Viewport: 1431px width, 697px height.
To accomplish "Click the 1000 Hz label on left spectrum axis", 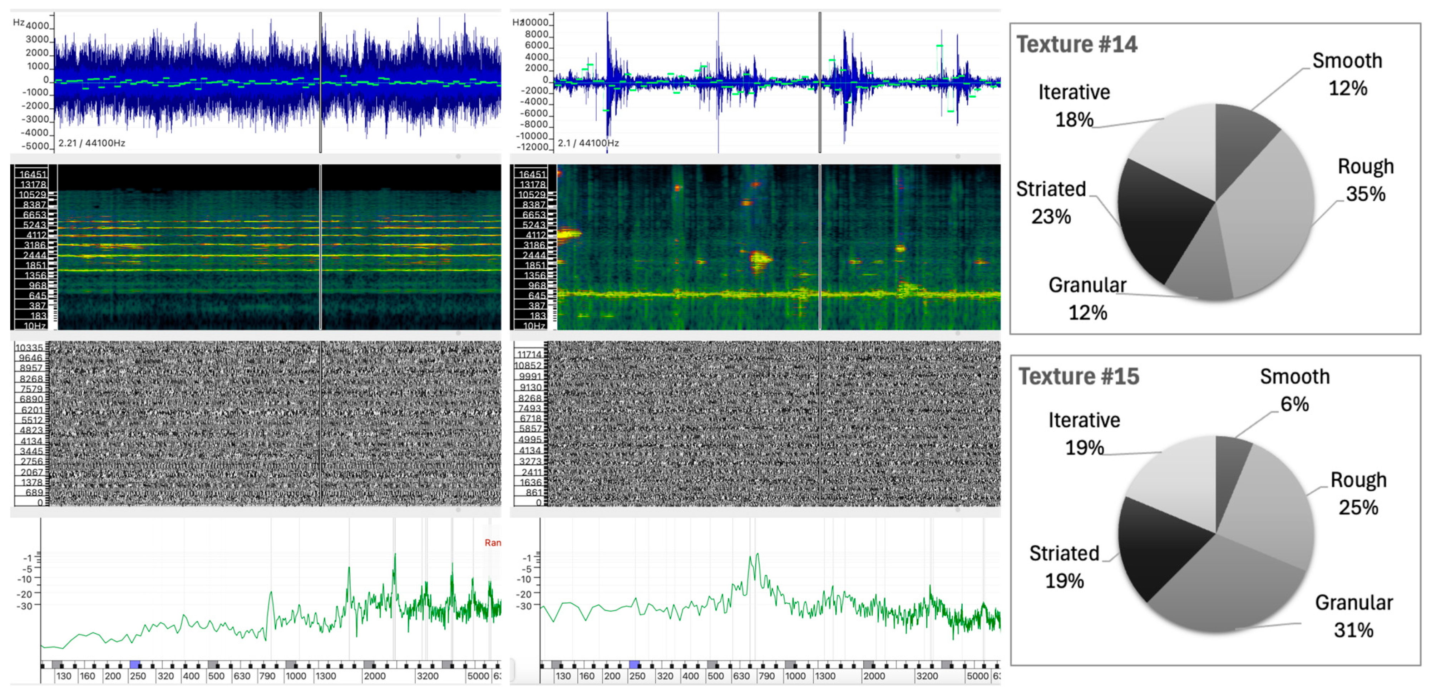I will [296, 676].
